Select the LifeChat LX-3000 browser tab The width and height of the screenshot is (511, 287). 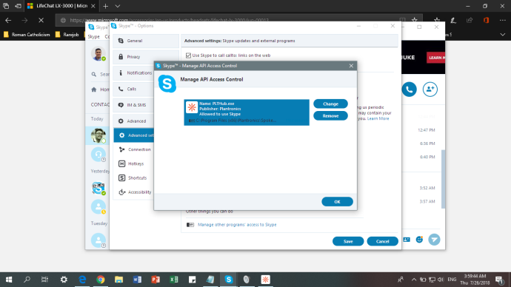tap(61, 6)
